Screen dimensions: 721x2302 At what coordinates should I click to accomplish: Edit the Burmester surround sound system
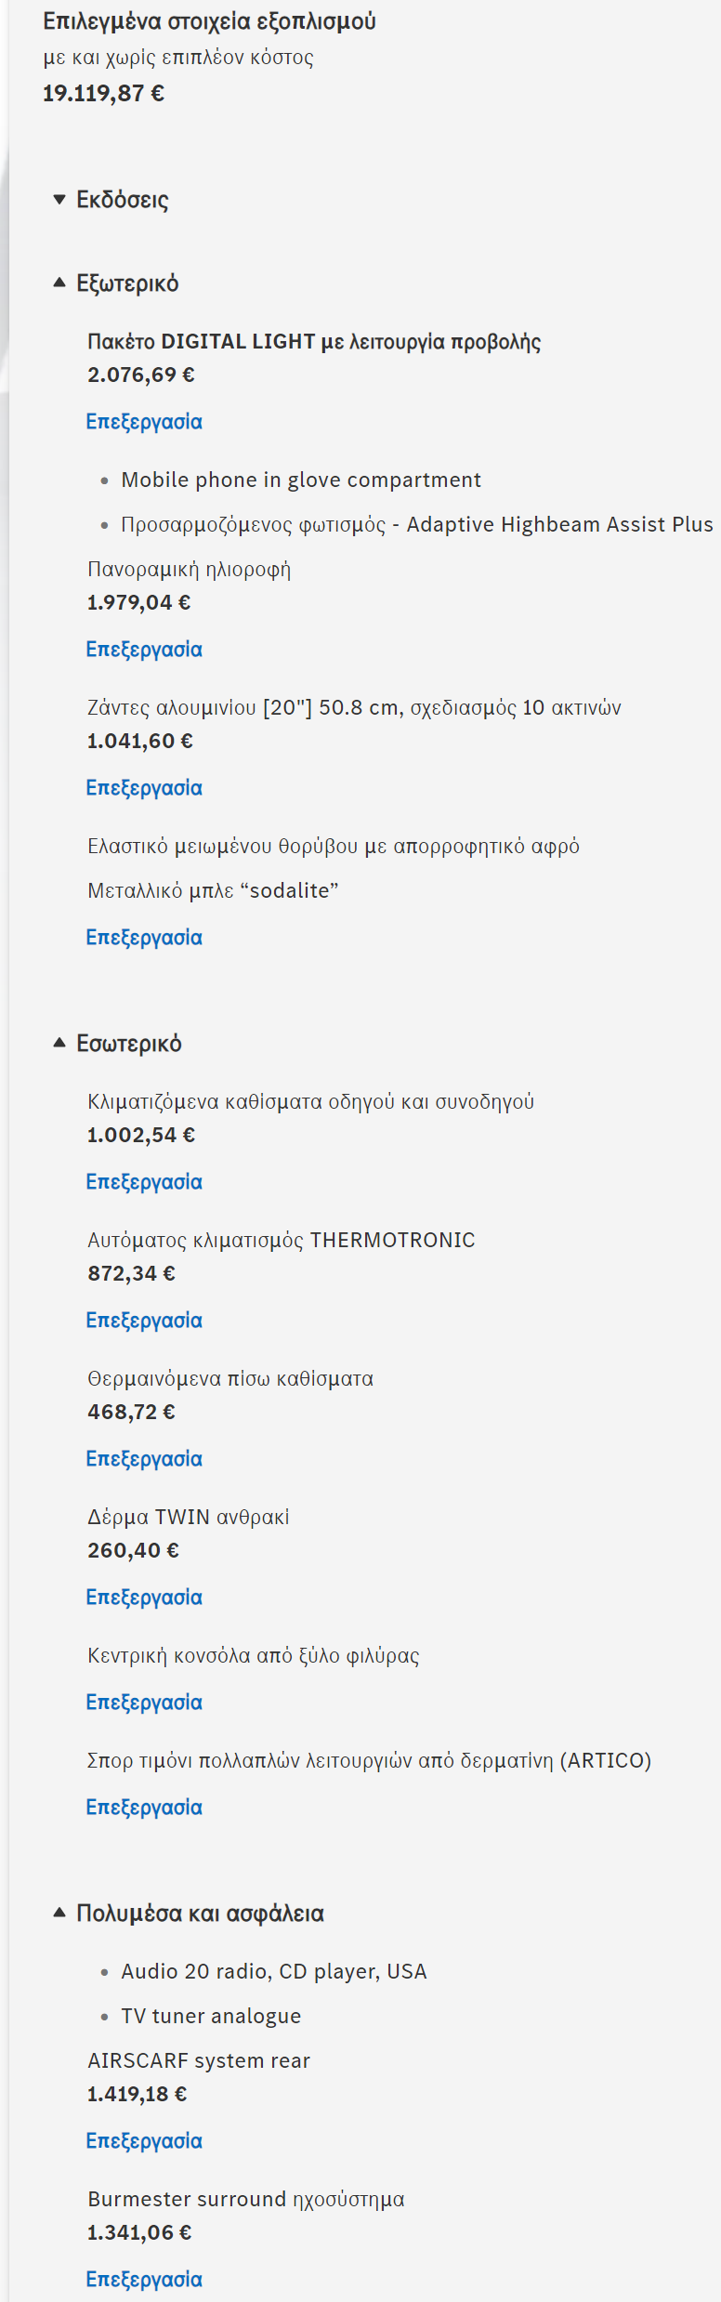pyautogui.click(x=144, y=2280)
